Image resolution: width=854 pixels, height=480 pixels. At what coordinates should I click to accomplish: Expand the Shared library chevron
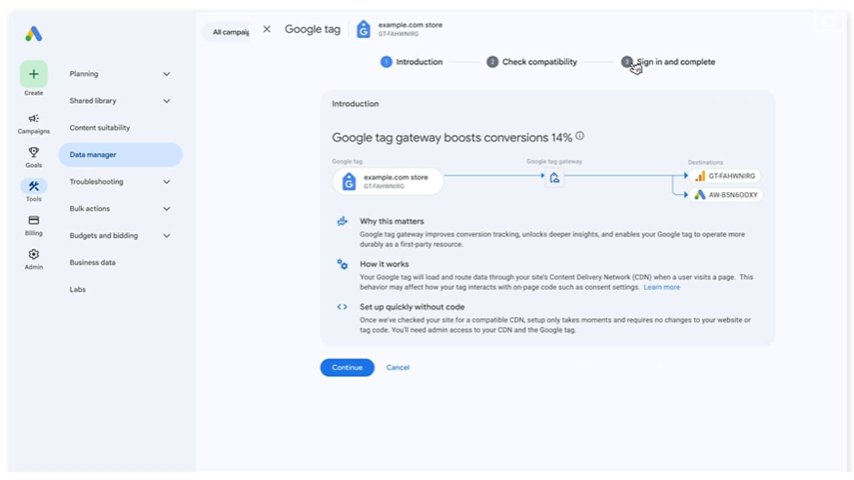point(167,101)
